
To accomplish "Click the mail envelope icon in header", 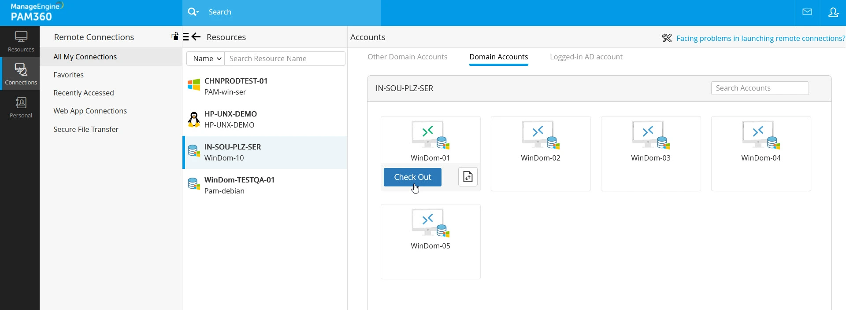I will coord(807,12).
